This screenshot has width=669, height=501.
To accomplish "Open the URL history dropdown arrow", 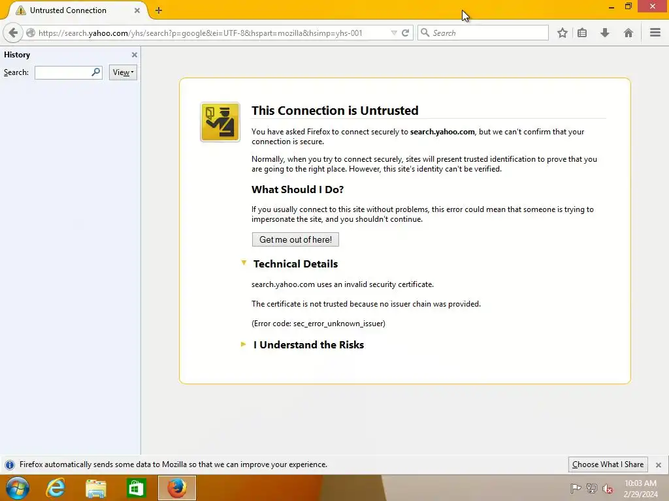I will point(393,33).
